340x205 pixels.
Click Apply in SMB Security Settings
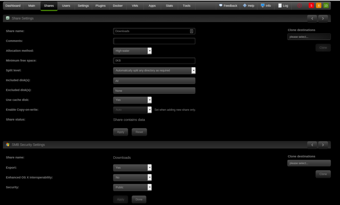click(x=121, y=199)
